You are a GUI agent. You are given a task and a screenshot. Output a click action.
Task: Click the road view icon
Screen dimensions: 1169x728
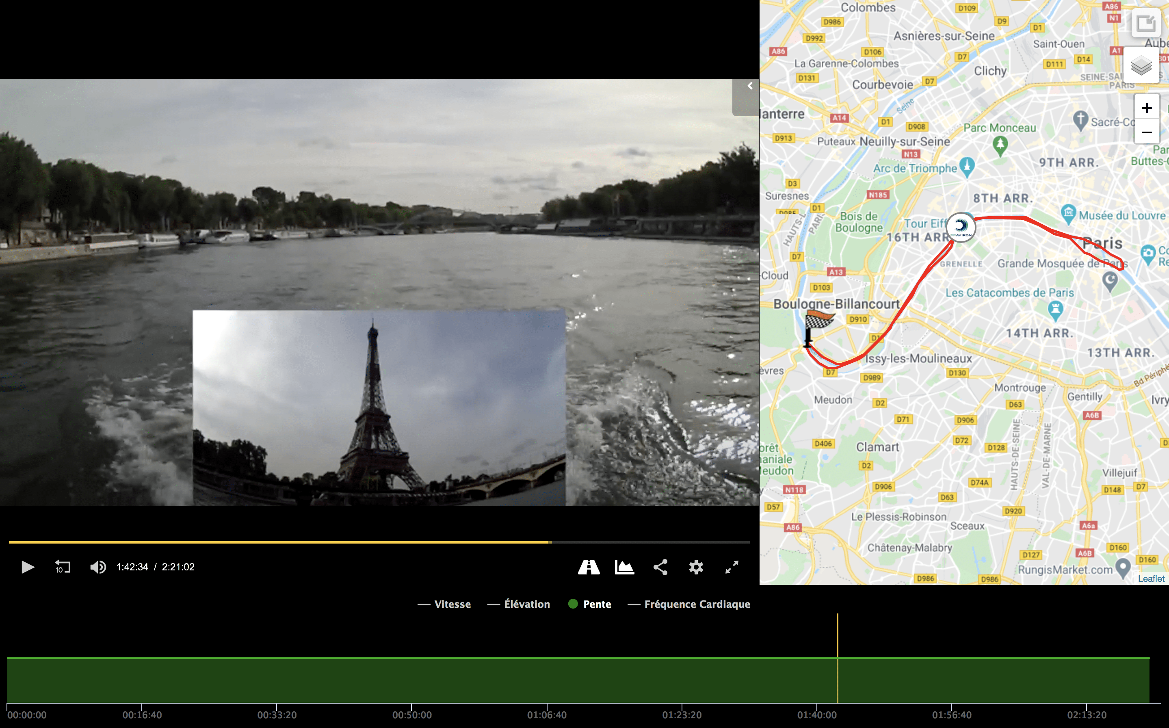[589, 567]
